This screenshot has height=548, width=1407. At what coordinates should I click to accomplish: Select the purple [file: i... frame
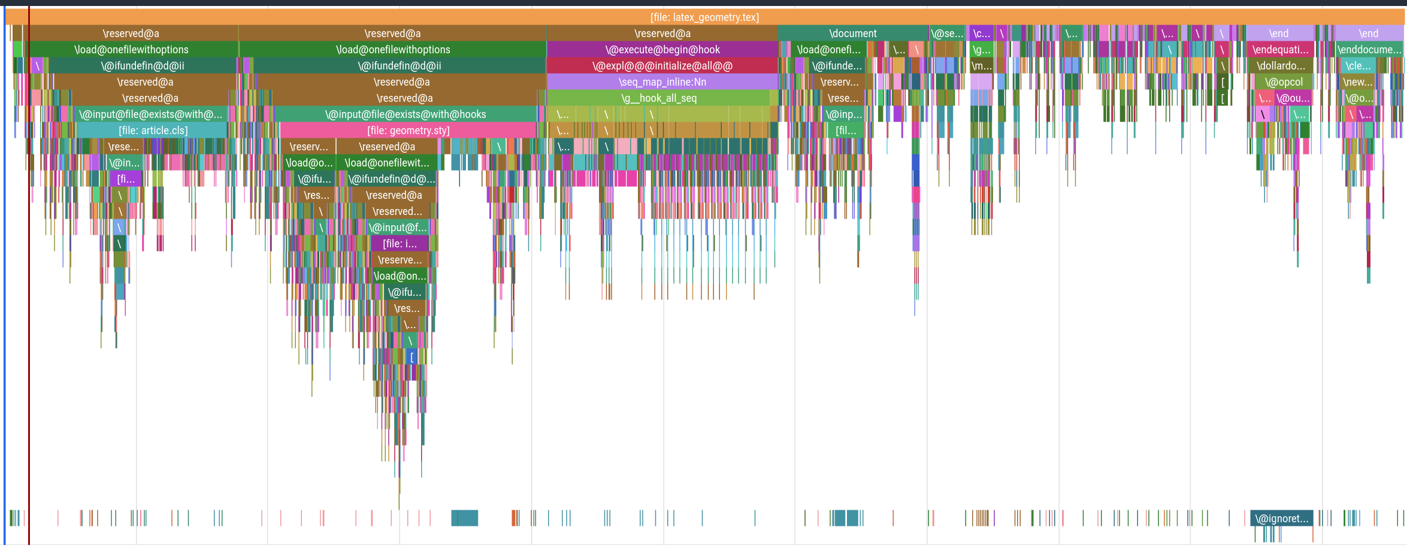pyautogui.click(x=400, y=244)
